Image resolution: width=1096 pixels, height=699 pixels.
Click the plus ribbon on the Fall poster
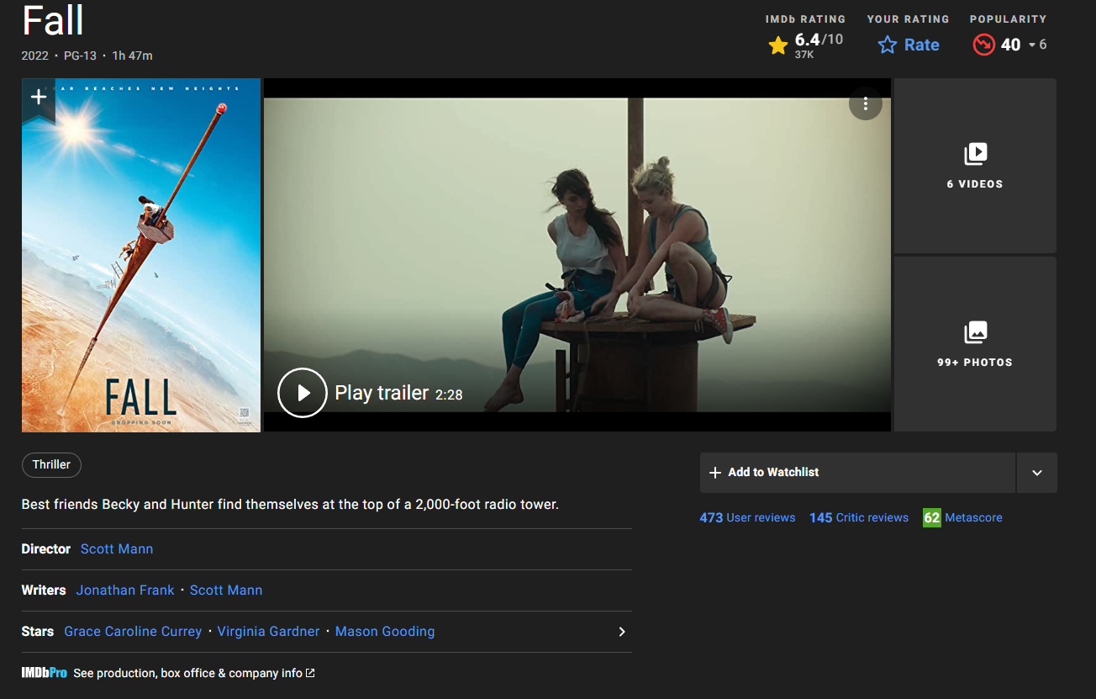pos(39,99)
